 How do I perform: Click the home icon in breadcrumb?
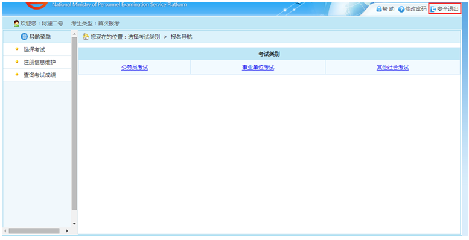point(86,37)
